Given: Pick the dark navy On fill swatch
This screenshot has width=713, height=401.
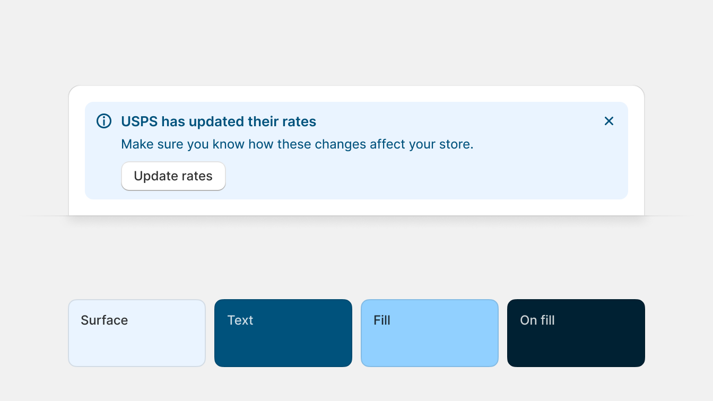Looking at the screenshot, I should pos(576,333).
